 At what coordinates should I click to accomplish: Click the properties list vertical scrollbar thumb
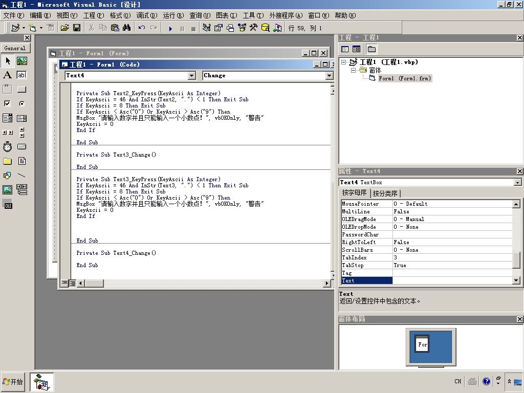tap(516, 260)
